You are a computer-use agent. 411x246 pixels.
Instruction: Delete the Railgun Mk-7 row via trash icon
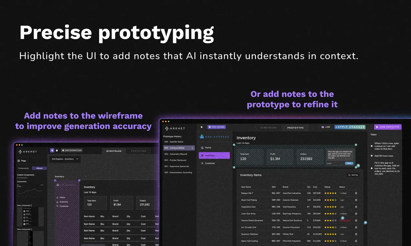pos(356,193)
